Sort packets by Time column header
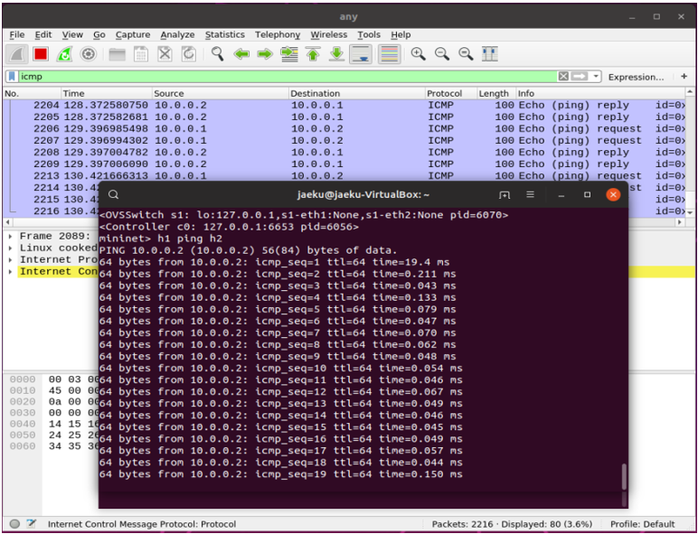This screenshot has height=534, width=698. point(107,93)
